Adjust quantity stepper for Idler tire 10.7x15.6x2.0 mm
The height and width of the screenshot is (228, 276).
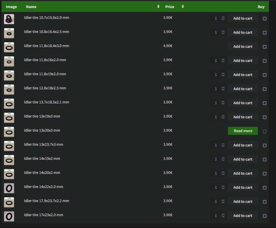point(223,18)
